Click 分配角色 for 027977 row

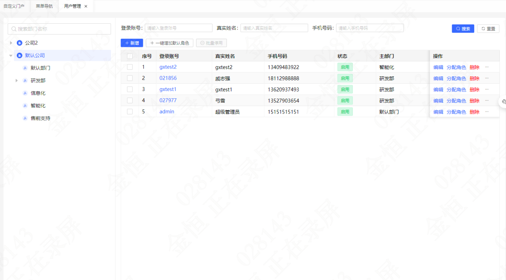(x=456, y=101)
